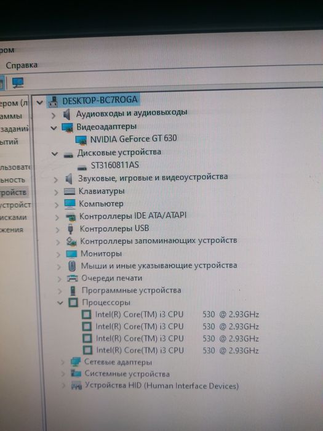Expand the Системные устройства chevron

pos(63,374)
